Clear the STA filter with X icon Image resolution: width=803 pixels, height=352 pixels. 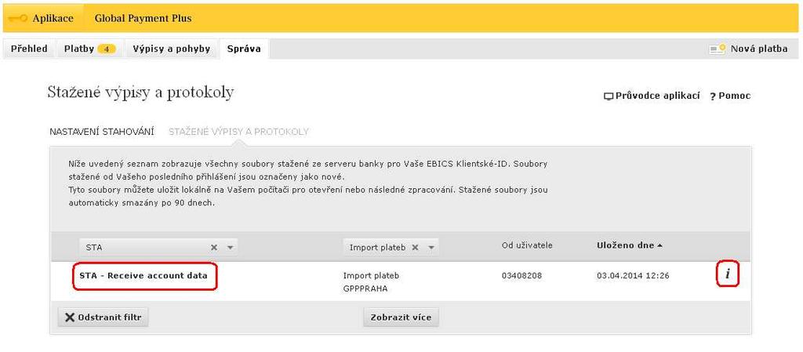214,247
